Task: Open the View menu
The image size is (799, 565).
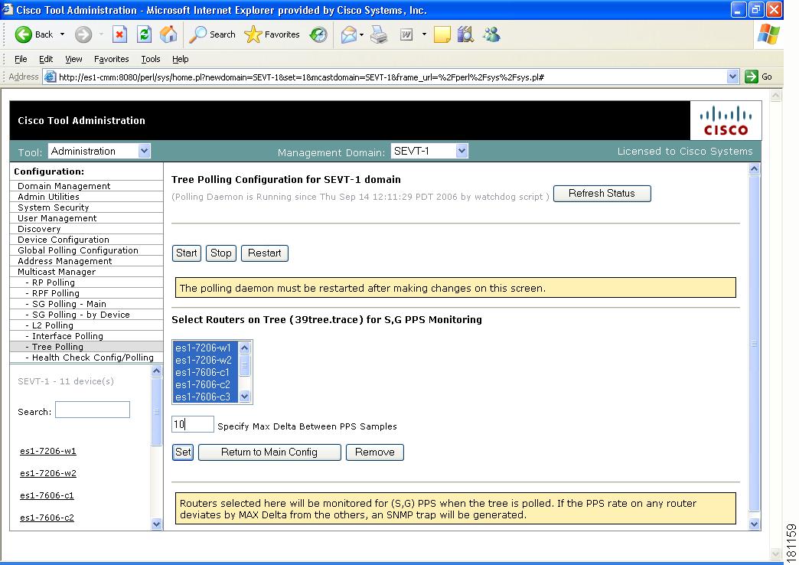Action: pyautogui.click(x=73, y=59)
